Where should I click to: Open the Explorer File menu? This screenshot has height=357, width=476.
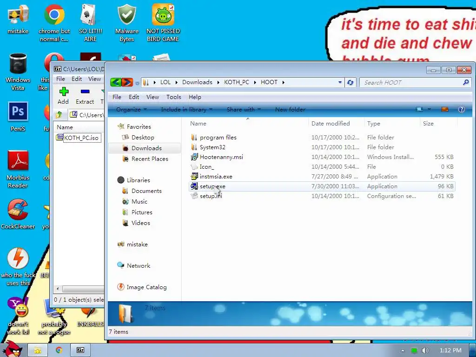(117, 97)
